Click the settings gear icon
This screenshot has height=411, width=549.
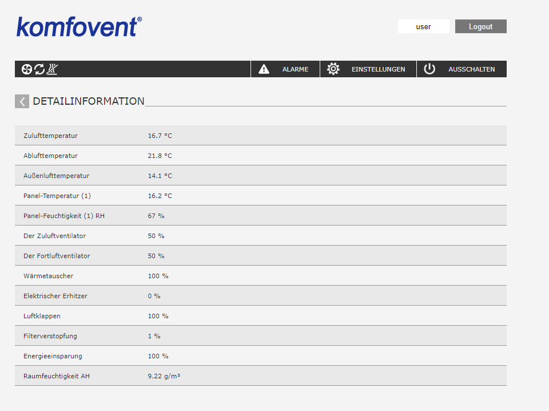pyautogui.click(x=333, y=69)
